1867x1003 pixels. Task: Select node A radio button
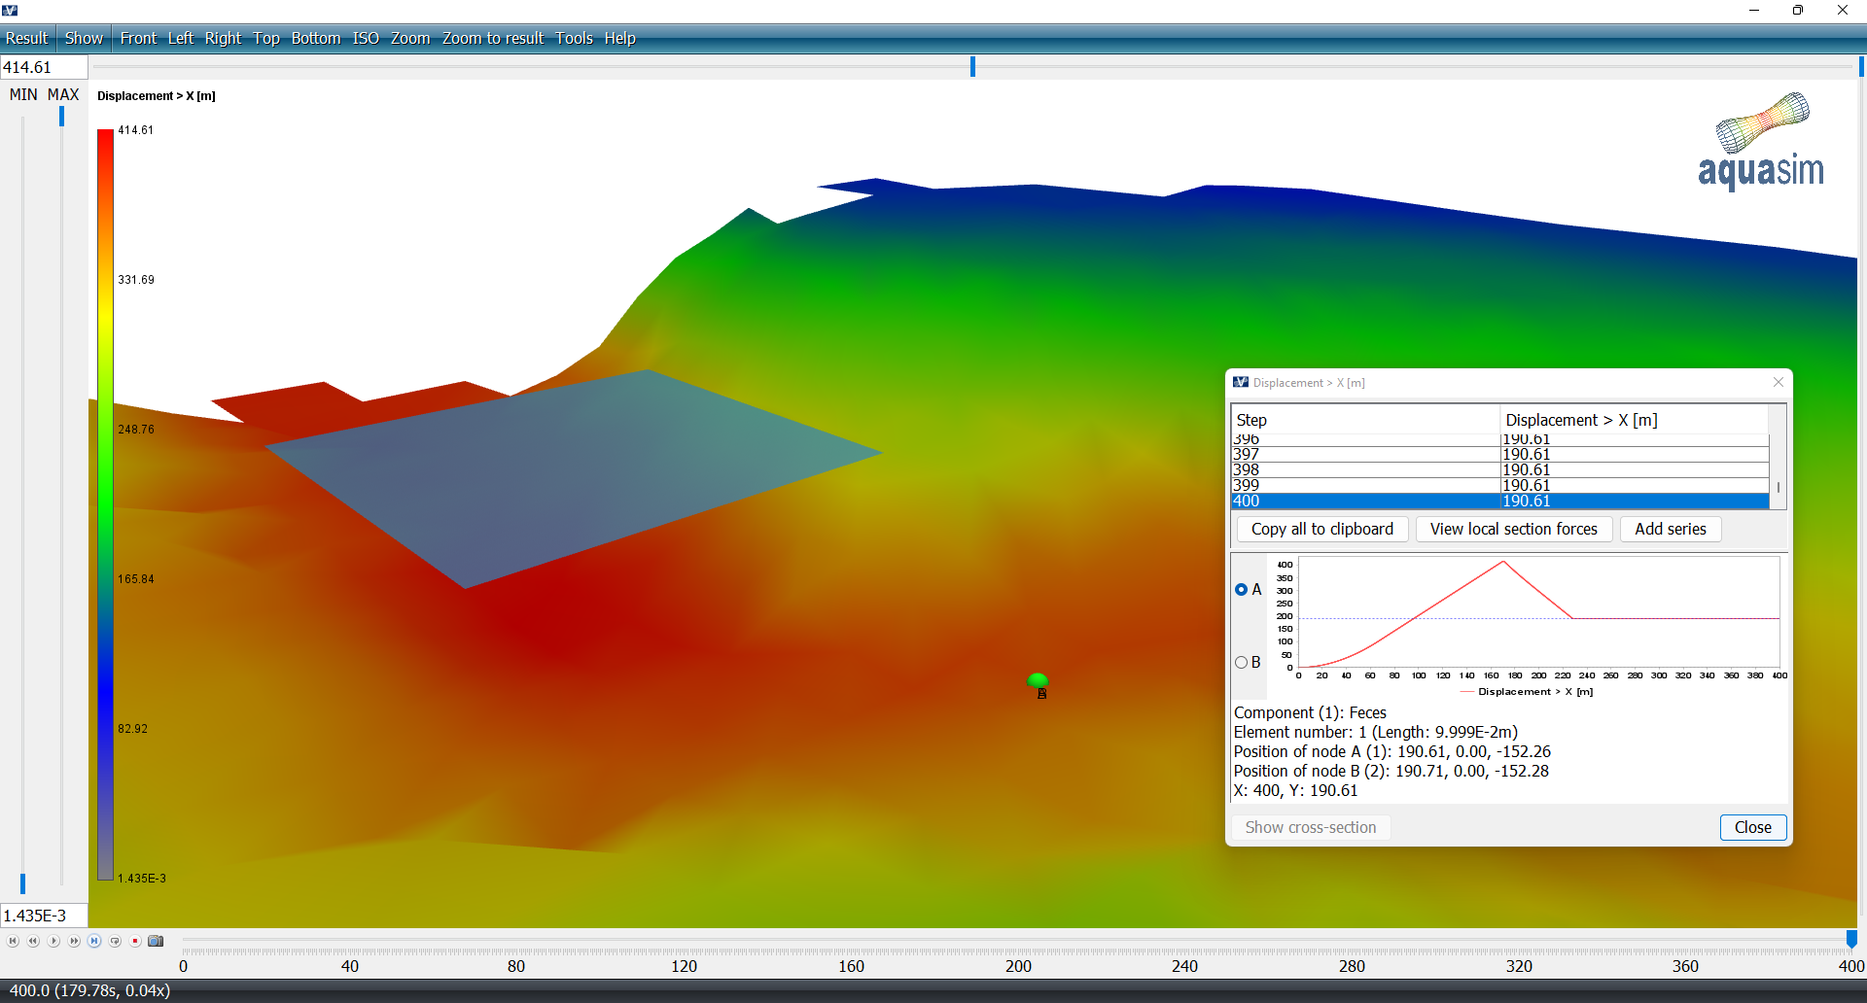point(1242,589)
